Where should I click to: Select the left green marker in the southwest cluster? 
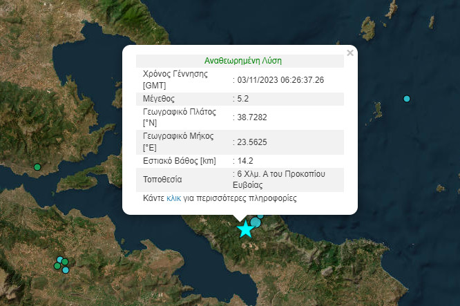[x=57, y=265]
